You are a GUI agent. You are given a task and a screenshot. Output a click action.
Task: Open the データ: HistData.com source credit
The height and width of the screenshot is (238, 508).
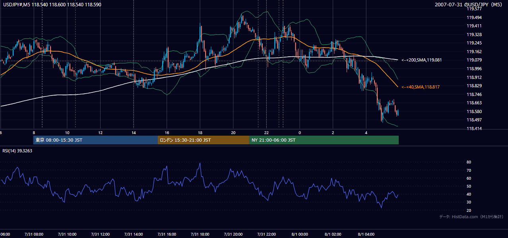click(x=471, y=217)
